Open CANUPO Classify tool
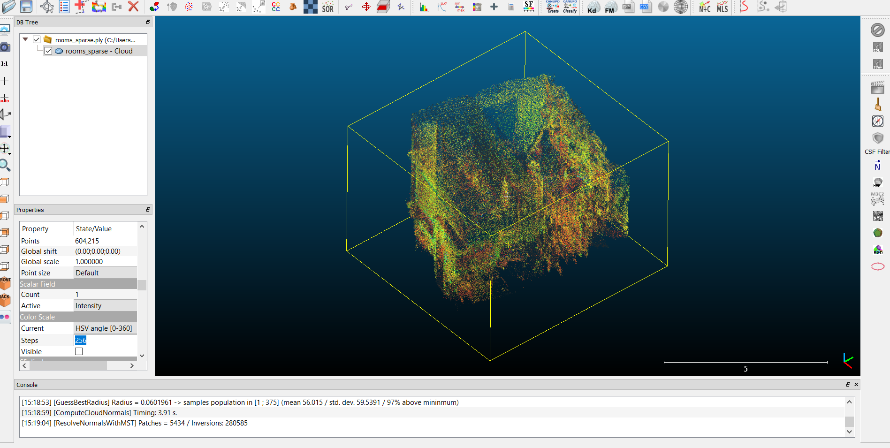890x448 pixels. (570, 7)
